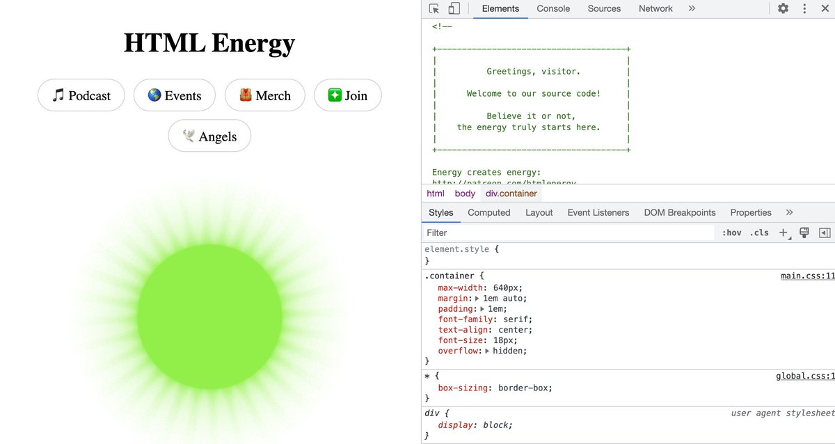835x444 pixels.
Task: Close the DevTools panel
Action: [x=826, y=8]
